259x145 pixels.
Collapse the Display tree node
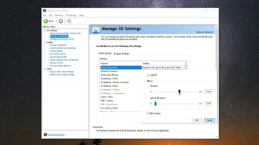pyautogui.click(x=45, y=42)
